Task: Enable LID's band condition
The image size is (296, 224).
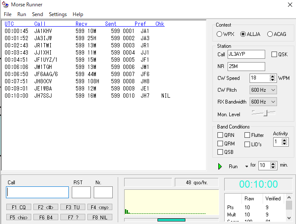Action: 247,144
